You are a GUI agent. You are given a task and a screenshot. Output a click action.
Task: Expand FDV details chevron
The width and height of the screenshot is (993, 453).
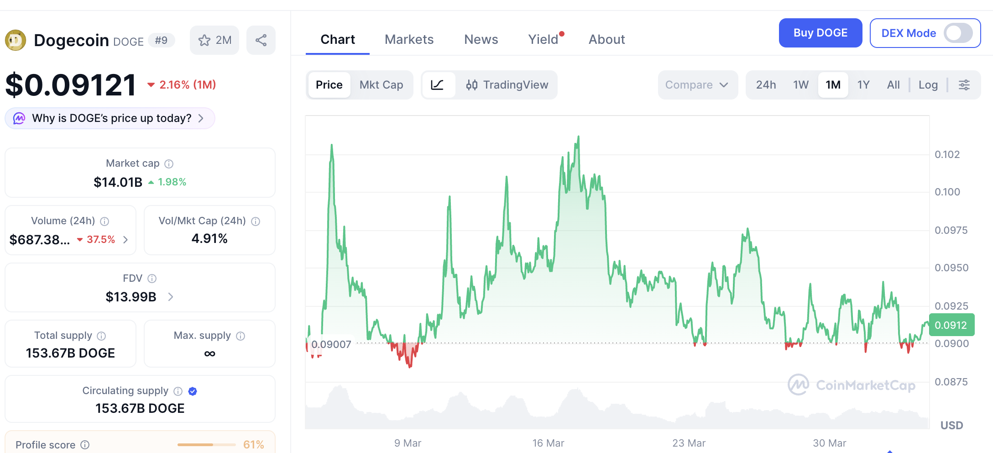coord(171,297)
